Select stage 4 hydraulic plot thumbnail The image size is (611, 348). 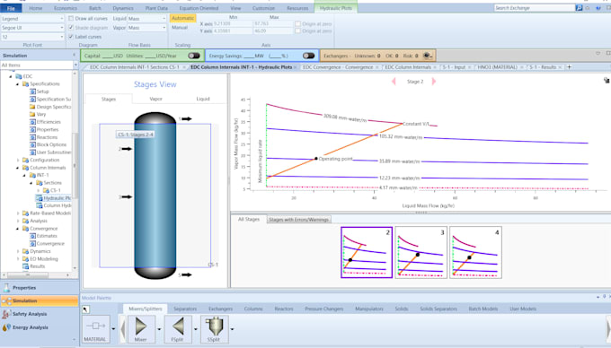pos(476,252)
